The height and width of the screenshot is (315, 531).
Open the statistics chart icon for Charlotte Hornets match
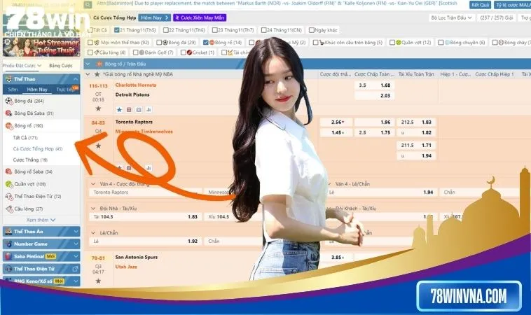[149, 110]
